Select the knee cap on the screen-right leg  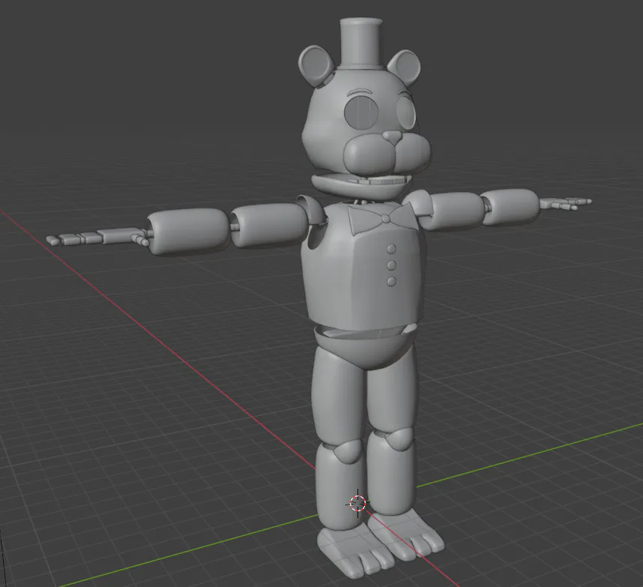click(x=399, y=439)
